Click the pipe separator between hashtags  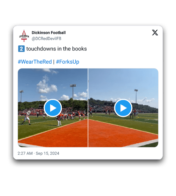tap(54, 62)
